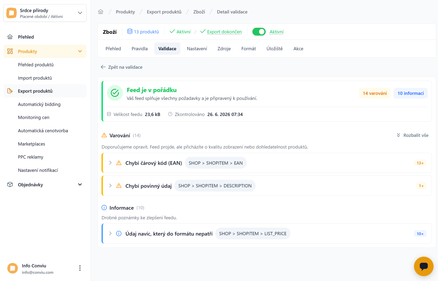
Task: Click the SHOP > SHOPITEM > DESCRIPTION path tag
Action: pos(215,186)
